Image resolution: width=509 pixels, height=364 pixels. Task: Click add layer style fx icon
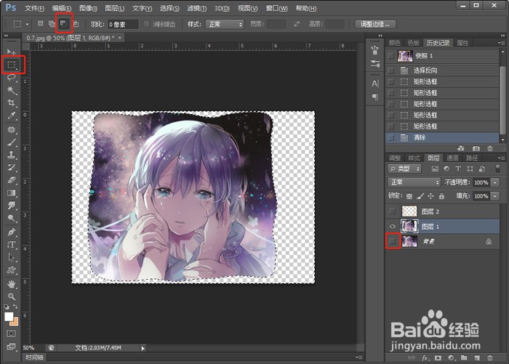point(425,358)
